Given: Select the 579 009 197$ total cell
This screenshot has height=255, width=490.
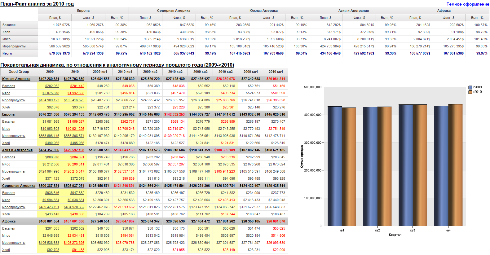Looking at the screenshot, I should (55, 53).
